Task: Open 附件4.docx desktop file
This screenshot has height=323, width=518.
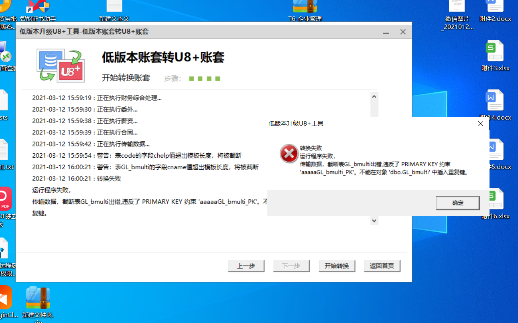Action: [495, 105]
